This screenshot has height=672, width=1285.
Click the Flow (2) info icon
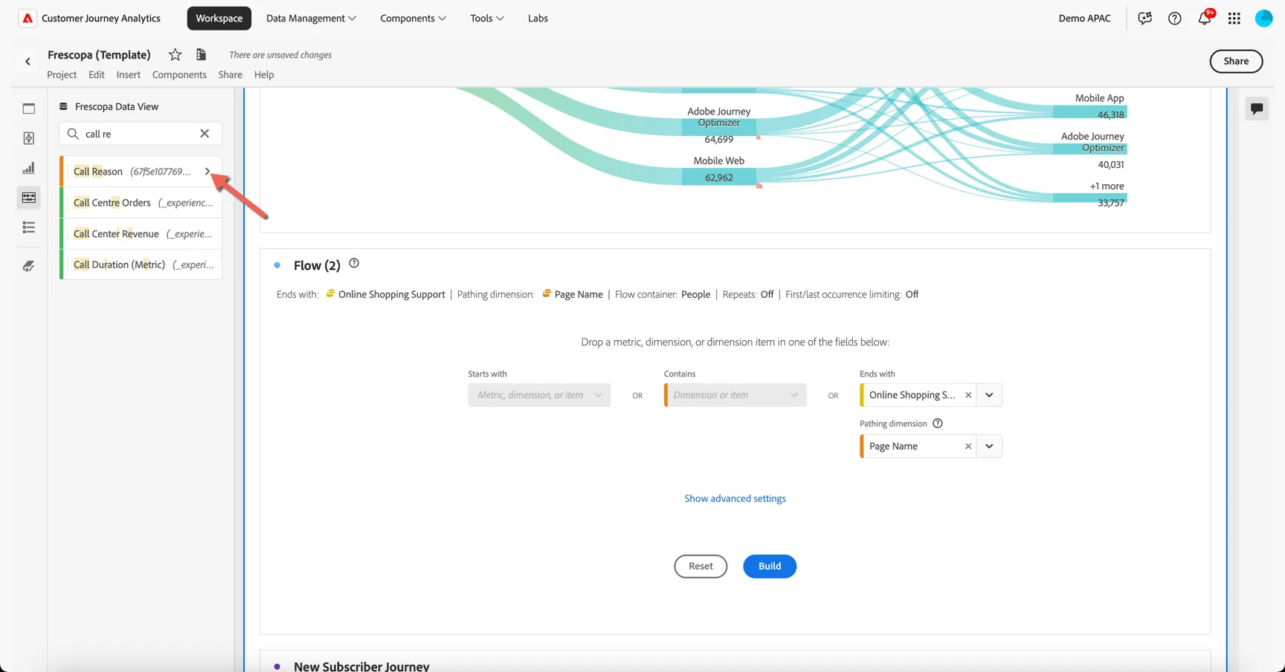354,264
